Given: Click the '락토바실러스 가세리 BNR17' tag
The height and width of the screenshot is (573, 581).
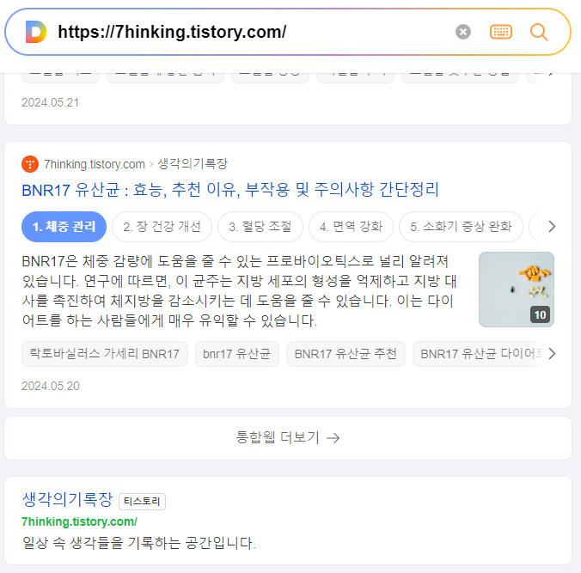Looking at the screenshot, I should [105, 354].
